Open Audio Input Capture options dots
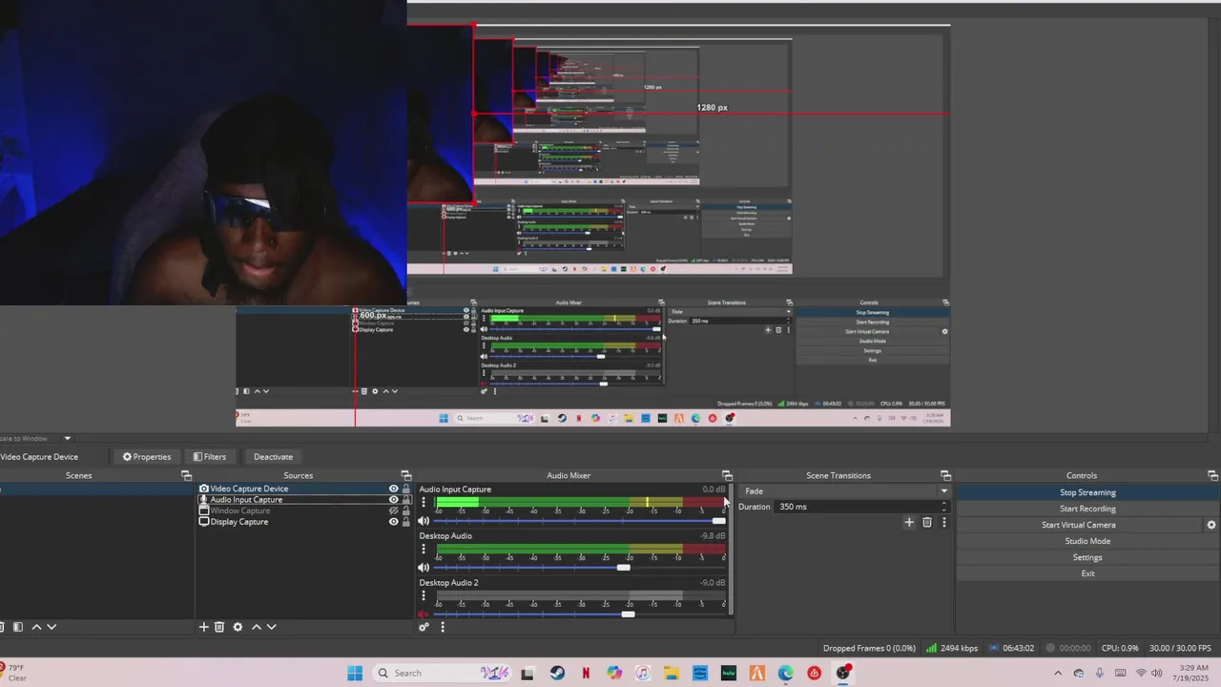Viewport: 1221px width, 687px height. pyautogui.click(x=424, y=503)
